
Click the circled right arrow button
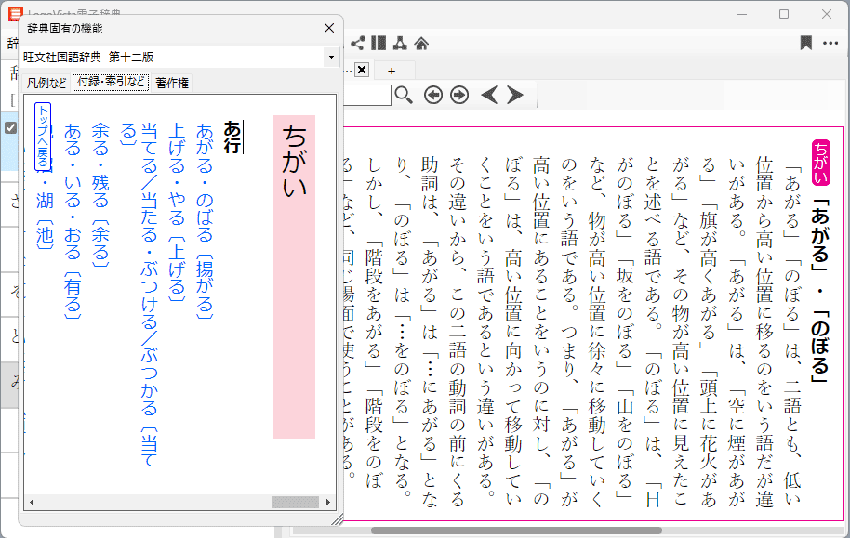pos(458,95)
